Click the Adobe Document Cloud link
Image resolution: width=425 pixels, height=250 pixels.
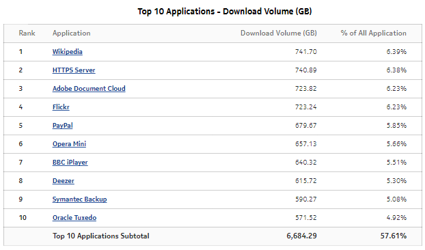[x=89, y=89]
